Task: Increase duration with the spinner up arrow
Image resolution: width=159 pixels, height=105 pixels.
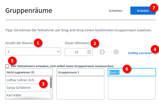Action: click(x=89, y=50)
